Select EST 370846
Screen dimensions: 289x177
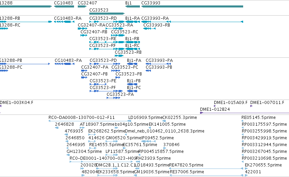[x=165, y=148]
